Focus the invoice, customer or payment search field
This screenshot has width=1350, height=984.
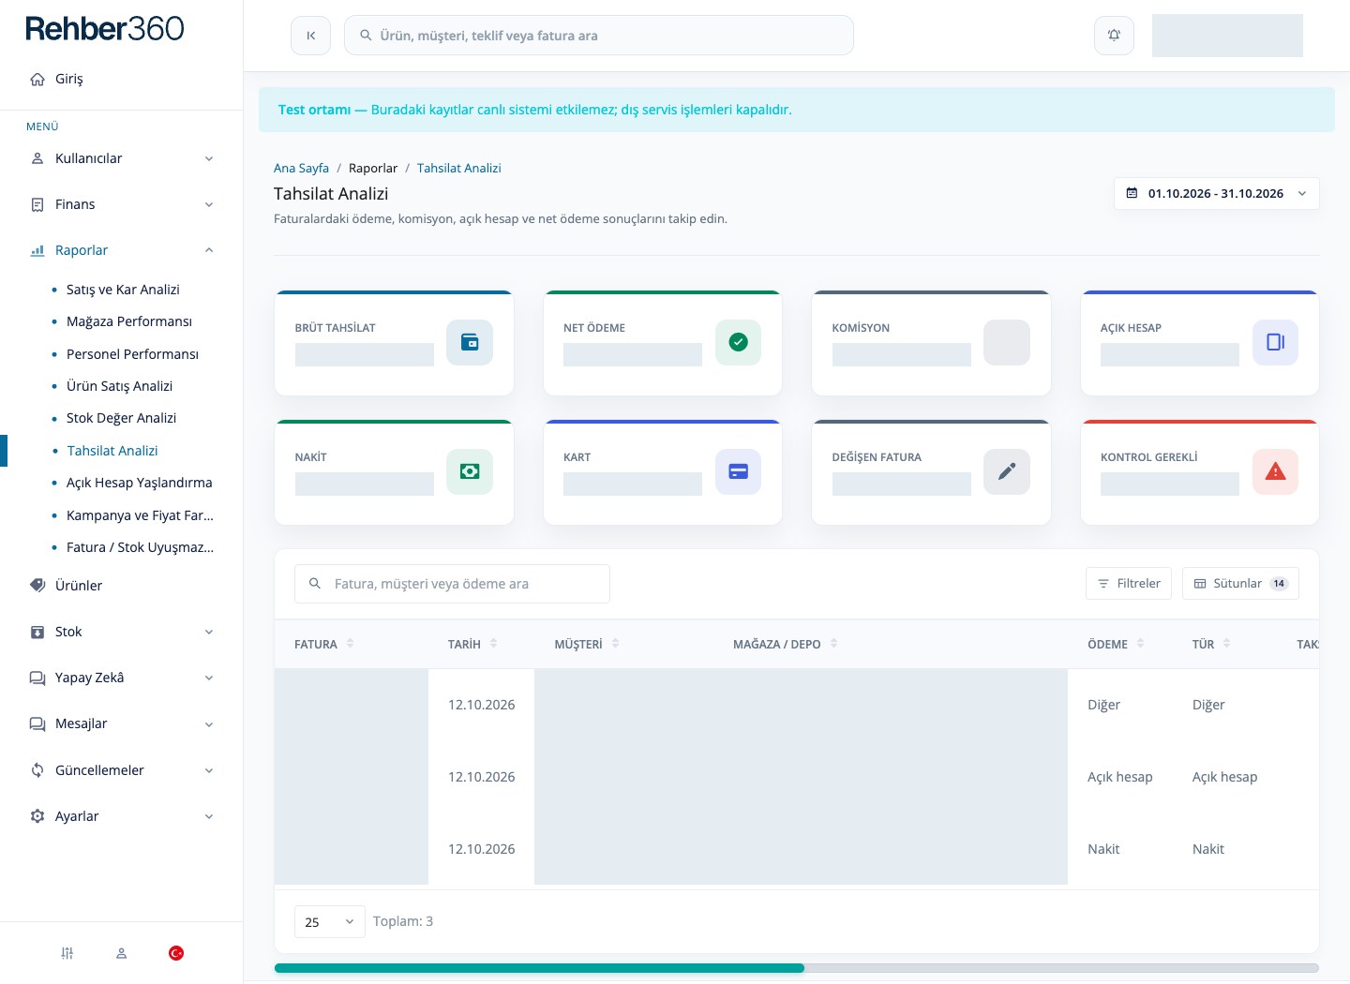(x=452, y=584)
